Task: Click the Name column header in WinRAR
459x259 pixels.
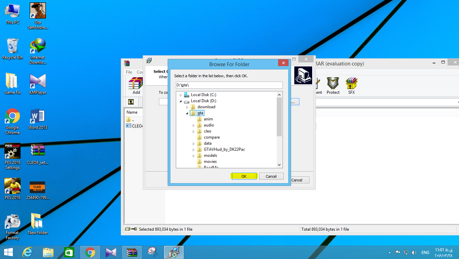Action: (x=132, y=112)
